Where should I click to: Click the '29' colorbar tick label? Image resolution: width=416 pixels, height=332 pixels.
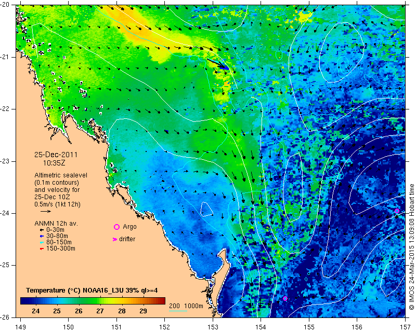point(144,311)
